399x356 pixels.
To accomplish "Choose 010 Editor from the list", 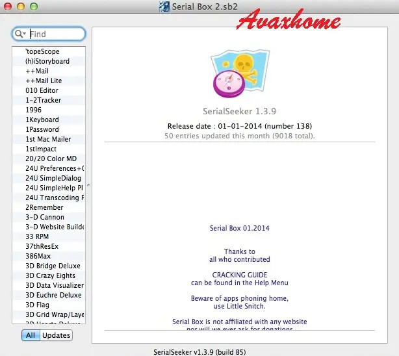I will tap(49, 90).
